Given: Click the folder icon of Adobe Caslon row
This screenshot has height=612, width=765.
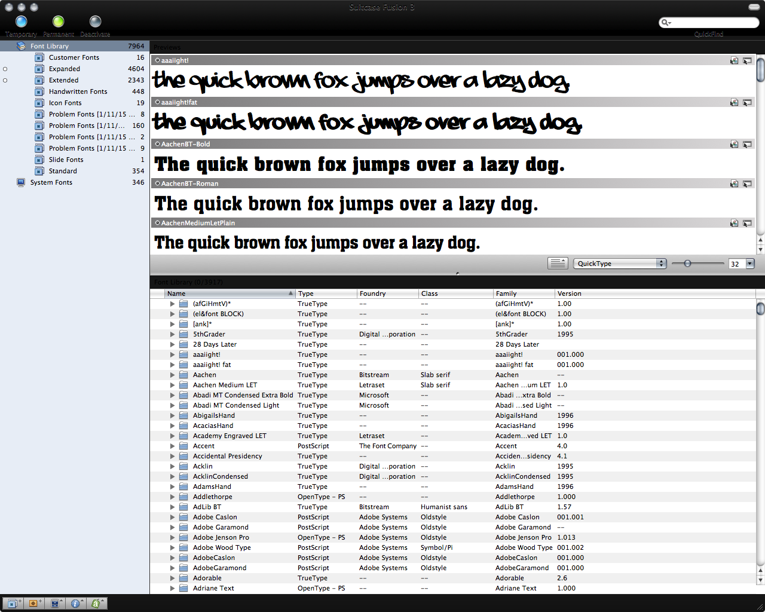Looking at the screenshot, I should pos(184,517).
